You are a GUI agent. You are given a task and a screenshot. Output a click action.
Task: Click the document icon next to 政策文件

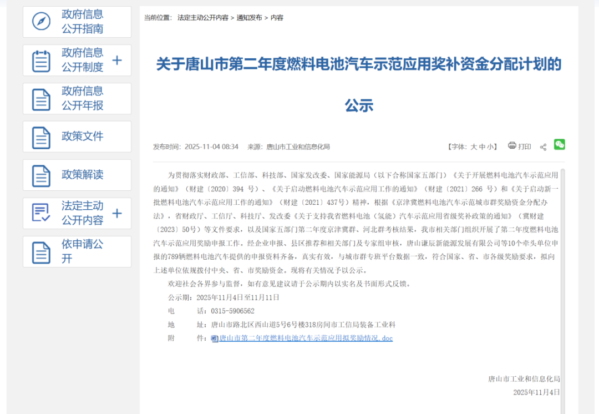[x=40, y=136]
